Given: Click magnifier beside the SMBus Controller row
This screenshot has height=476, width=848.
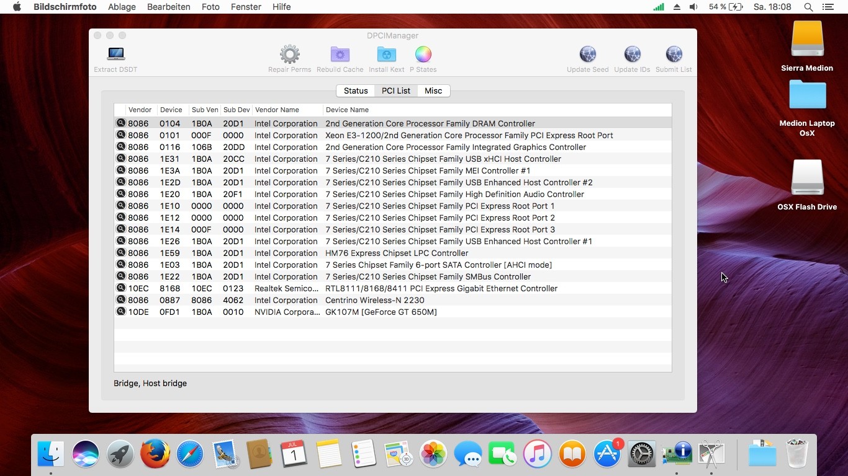Looking at the screenshot, I should point(121,276).
